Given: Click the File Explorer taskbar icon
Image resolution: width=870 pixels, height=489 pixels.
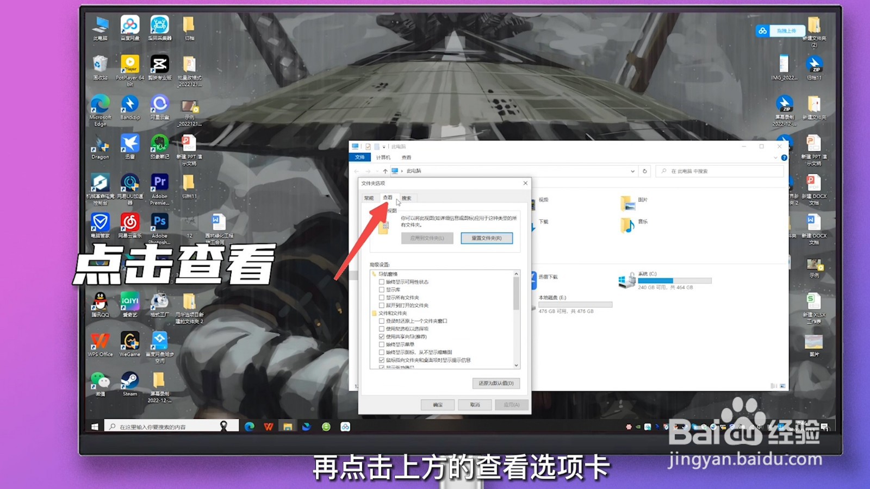Looking at the screenshot, I should 288,427.
